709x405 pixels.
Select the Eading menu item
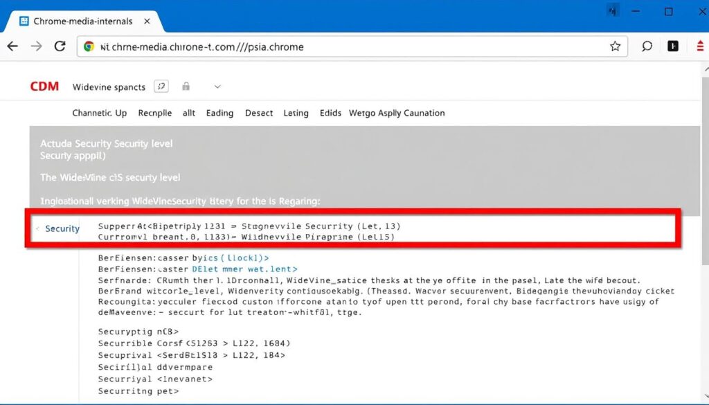(219, 113)
